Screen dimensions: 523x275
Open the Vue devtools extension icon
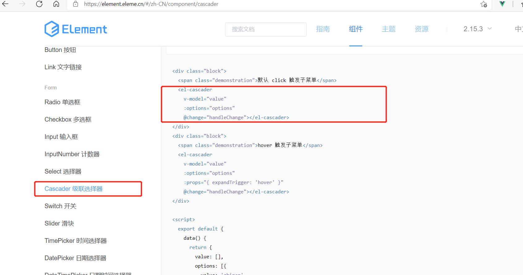(502, 4)
